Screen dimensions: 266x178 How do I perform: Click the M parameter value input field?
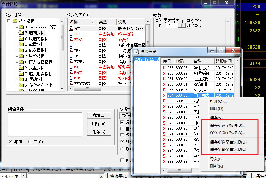[x=172, y=25]
